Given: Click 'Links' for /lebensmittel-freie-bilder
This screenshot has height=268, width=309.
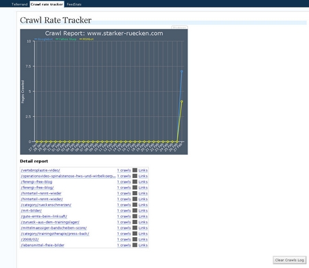Looking at the screenshot, I should (143, 245).
